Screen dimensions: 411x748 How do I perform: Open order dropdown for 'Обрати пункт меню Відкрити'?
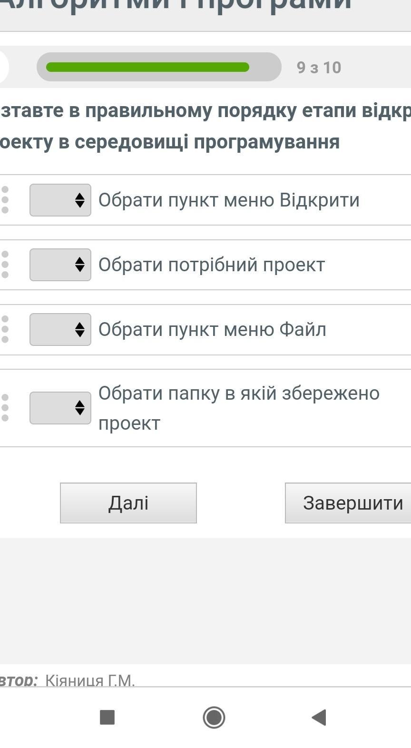(x=60, y=200)
